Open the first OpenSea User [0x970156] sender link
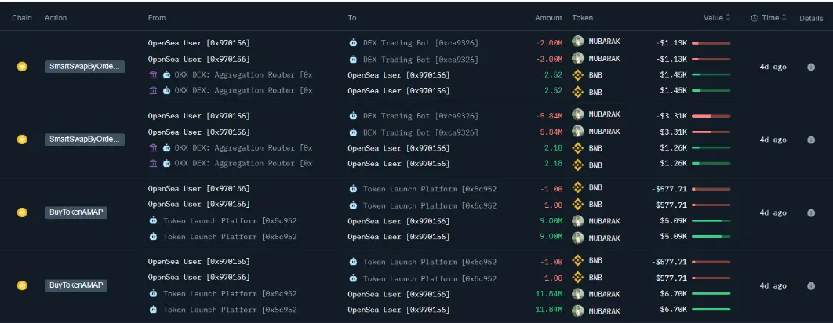 (x=198, y=42)
